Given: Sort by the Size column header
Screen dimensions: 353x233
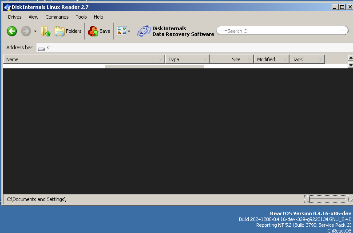Looking at the screenshot, I should (232, 59).
